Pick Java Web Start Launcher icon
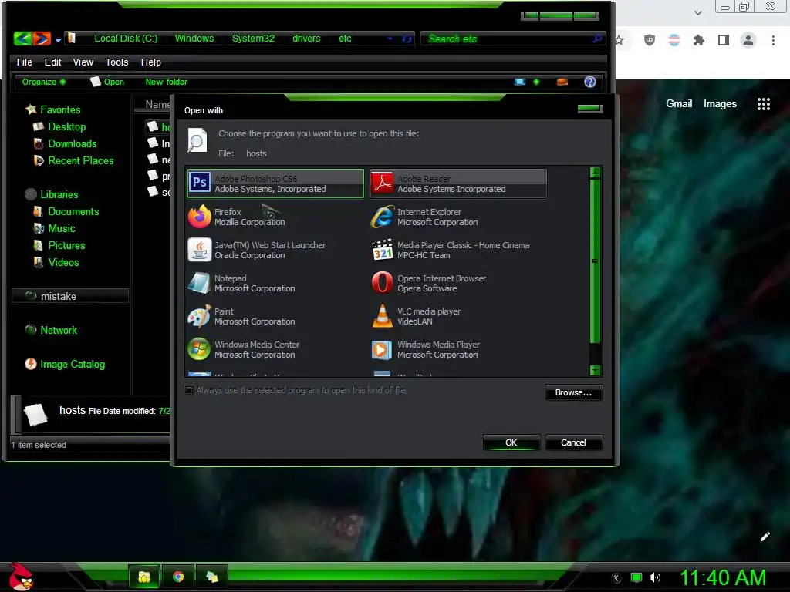 tap(200, 250)
